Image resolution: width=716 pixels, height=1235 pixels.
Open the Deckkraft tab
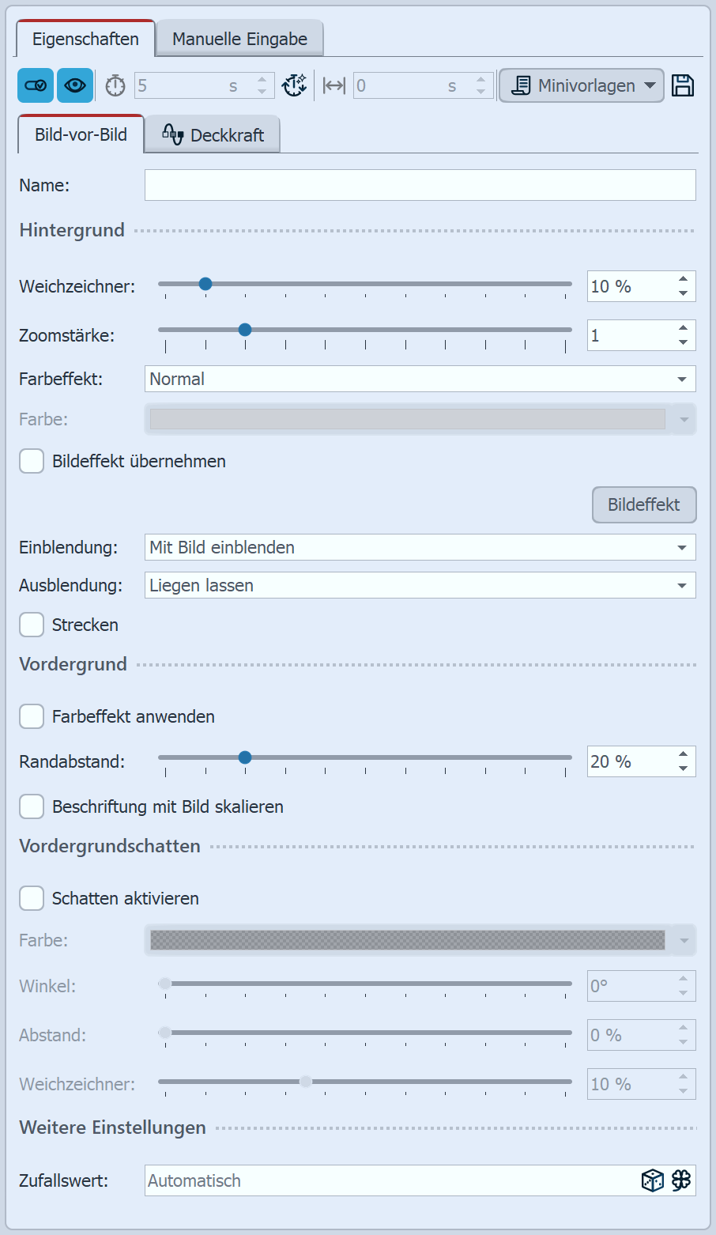pyautogui.click(x=213, y=135)
